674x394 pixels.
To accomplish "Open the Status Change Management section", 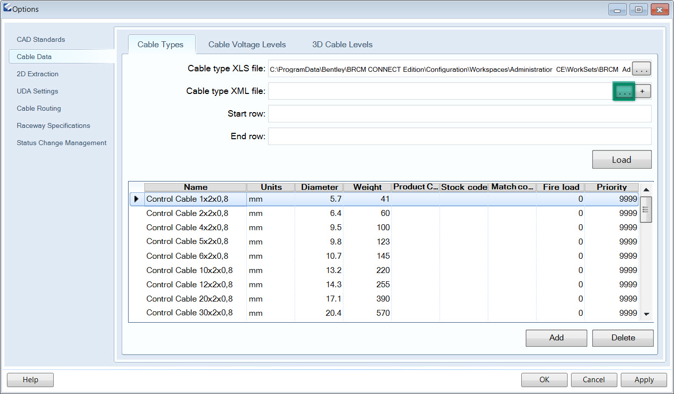I will [62, 143].
